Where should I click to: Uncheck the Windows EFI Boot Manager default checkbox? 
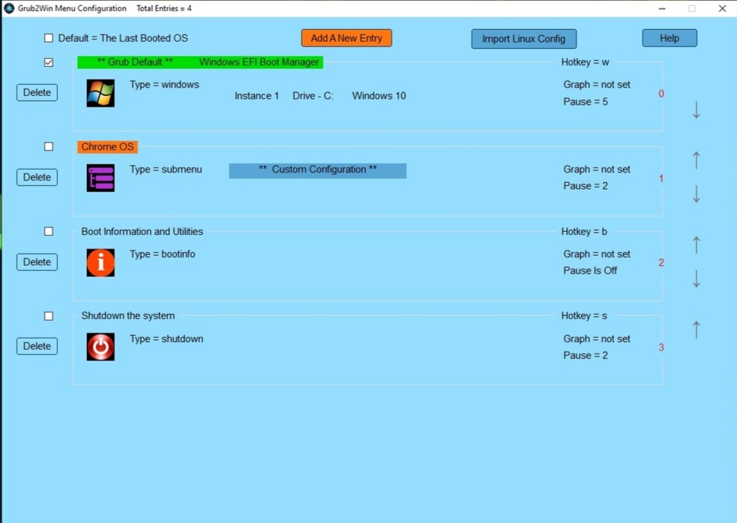click(48, 62)
